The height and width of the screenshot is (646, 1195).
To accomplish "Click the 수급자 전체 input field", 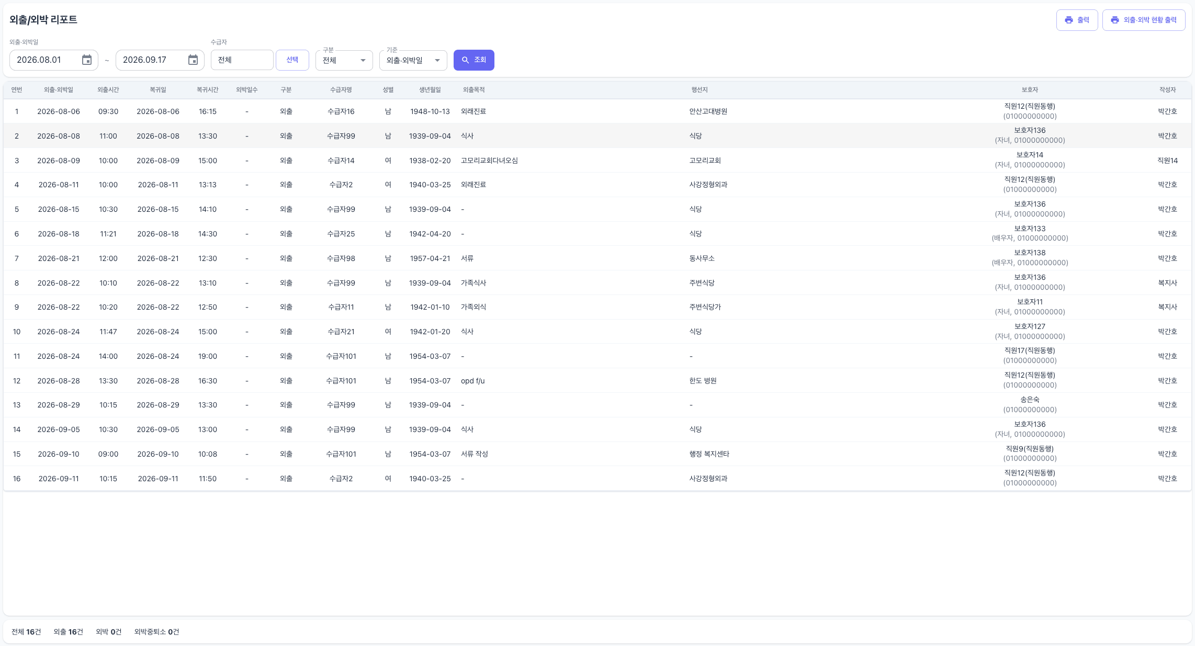I will click(242, 60).
